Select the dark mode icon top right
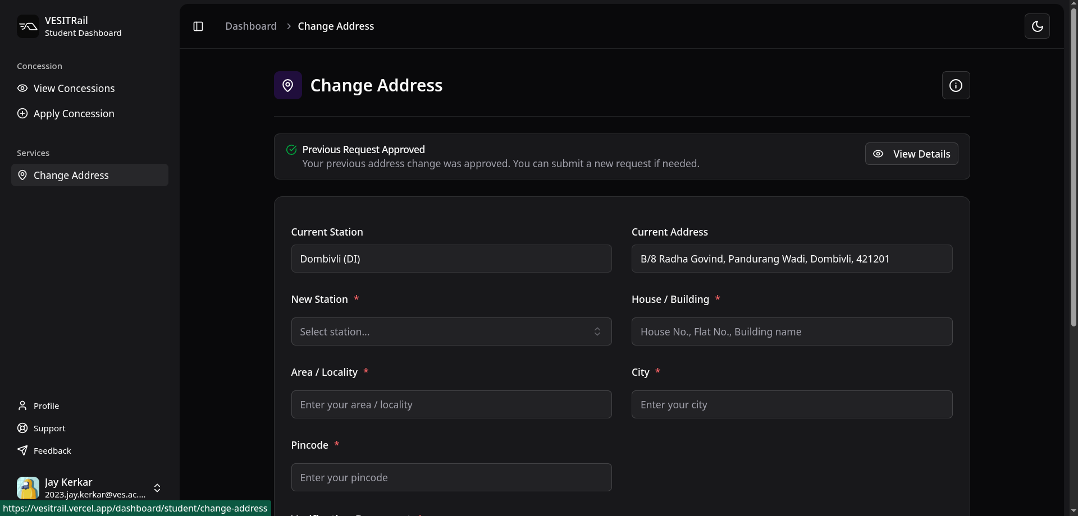 [x=1038, y=26]
